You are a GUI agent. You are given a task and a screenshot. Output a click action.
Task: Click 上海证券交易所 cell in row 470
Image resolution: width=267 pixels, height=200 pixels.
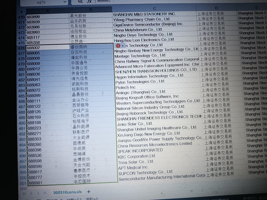click(x=216, y=14)
